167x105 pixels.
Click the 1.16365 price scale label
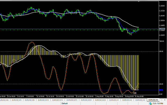pyautogui.click(x=162, y=16)
